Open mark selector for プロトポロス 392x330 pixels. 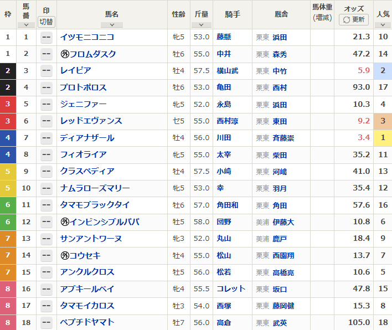click(x=47, y=87)
